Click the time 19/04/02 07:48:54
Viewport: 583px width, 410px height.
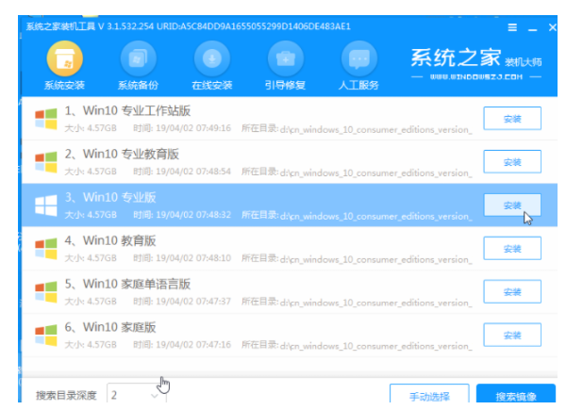[193, 172]
